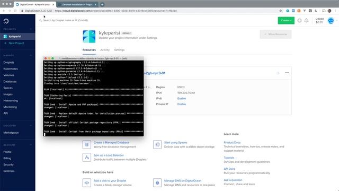Open Marketplace in the sidebar
339x191 pixels.
(11, 133)
